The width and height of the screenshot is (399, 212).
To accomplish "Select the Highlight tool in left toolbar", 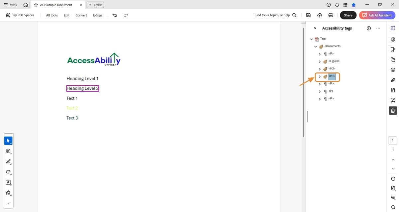I will pyautogui.click(x=8, y=161).
